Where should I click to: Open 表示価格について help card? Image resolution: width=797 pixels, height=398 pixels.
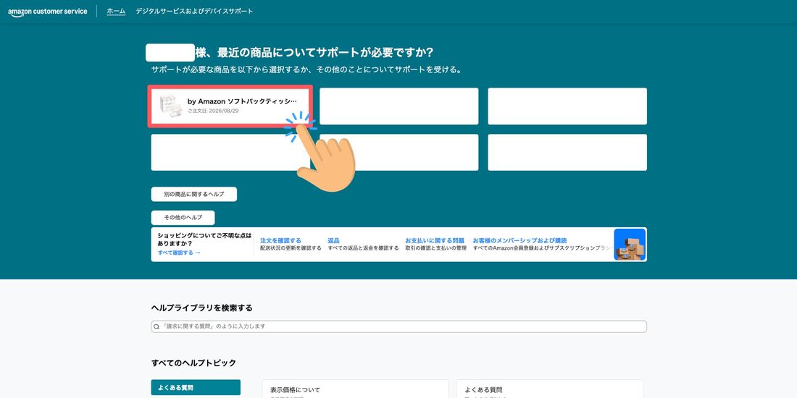355,389
